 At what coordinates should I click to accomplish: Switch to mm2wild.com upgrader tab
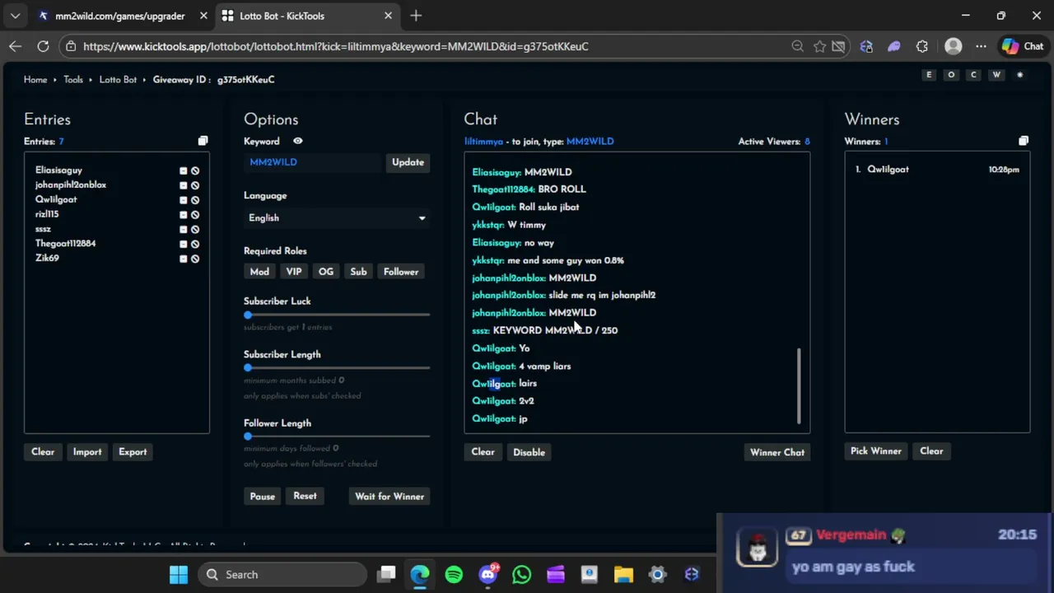120,16
